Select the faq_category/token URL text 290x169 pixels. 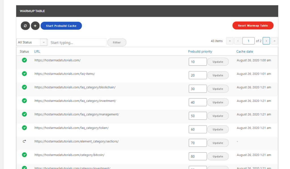tap(72, 128)
